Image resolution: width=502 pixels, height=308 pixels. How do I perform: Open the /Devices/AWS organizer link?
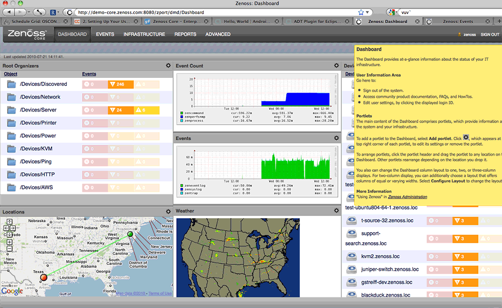coord(36,187)
